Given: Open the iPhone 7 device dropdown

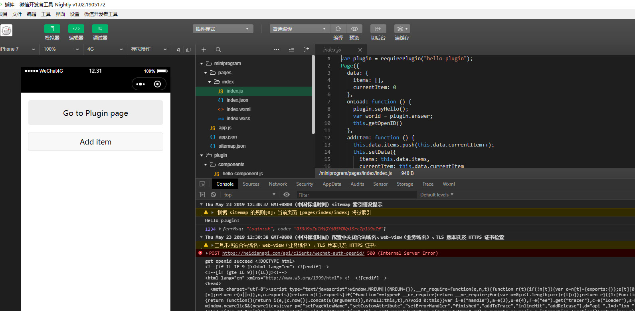Looking at the screenshot, I should pyautogui.click(x=19, y=49).
